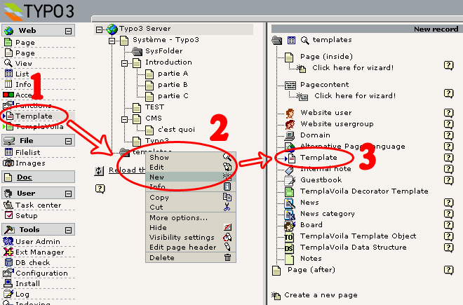Collapse the User module section

tap(68, 193)
